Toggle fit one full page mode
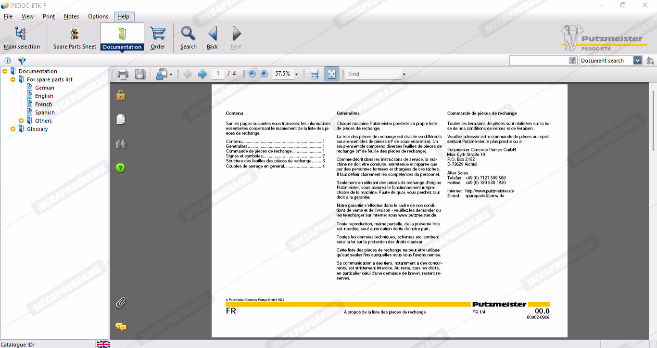 point(331,74)
